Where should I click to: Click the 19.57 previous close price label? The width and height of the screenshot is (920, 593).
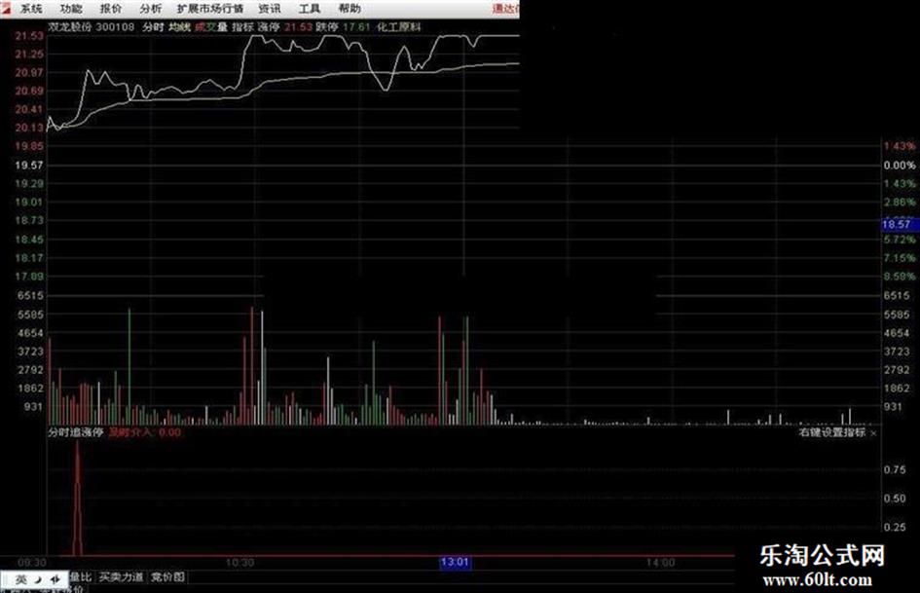[29, 166]
